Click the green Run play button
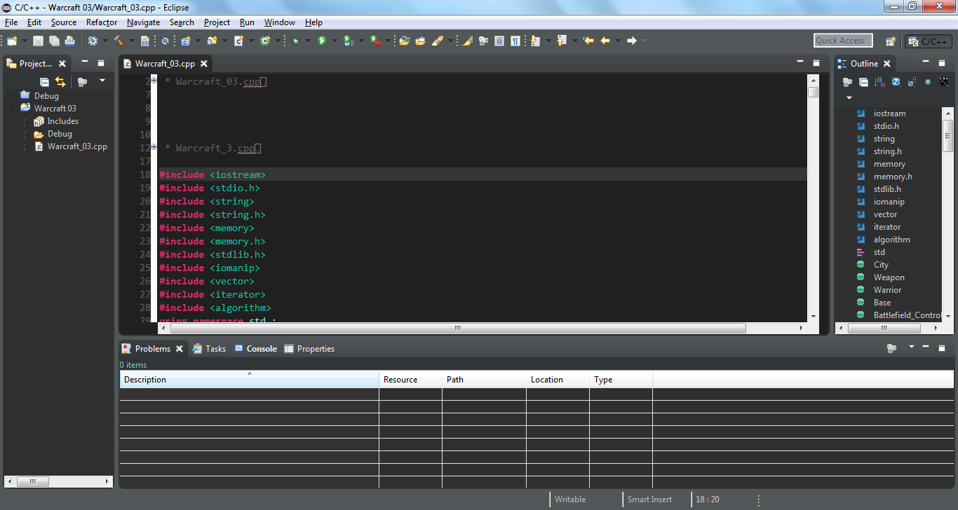The width and height of the screenshot is (958, 510). 322,41
